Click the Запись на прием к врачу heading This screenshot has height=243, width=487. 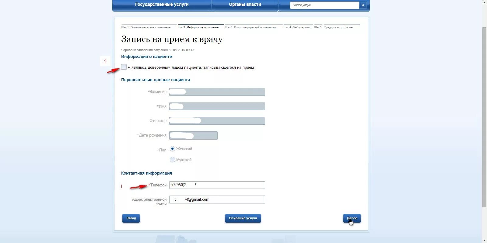pos(172,39)
